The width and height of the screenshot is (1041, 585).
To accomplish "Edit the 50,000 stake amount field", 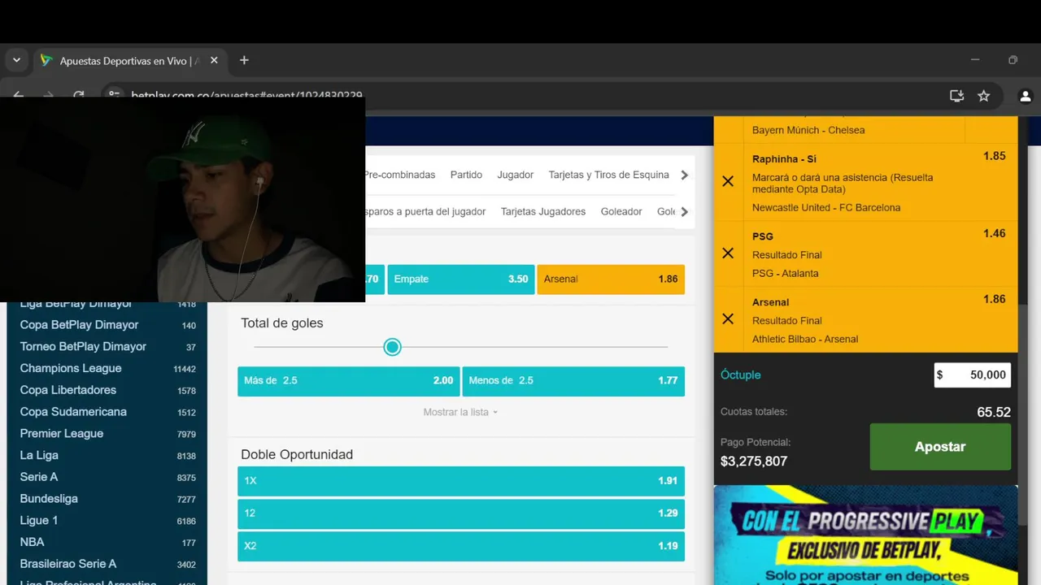I will [972, 375].
